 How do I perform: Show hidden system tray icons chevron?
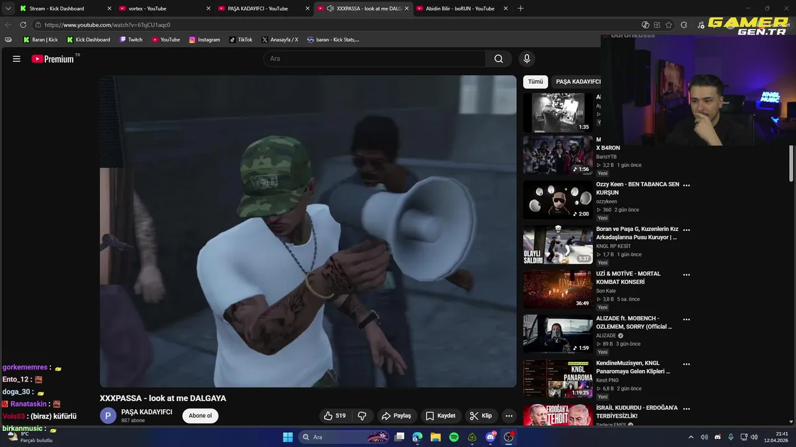691,437
